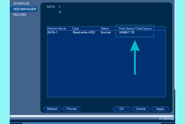Click the SATA label at top
The height and width of the screenshot is (124, 185).
(x=51, y=7)
